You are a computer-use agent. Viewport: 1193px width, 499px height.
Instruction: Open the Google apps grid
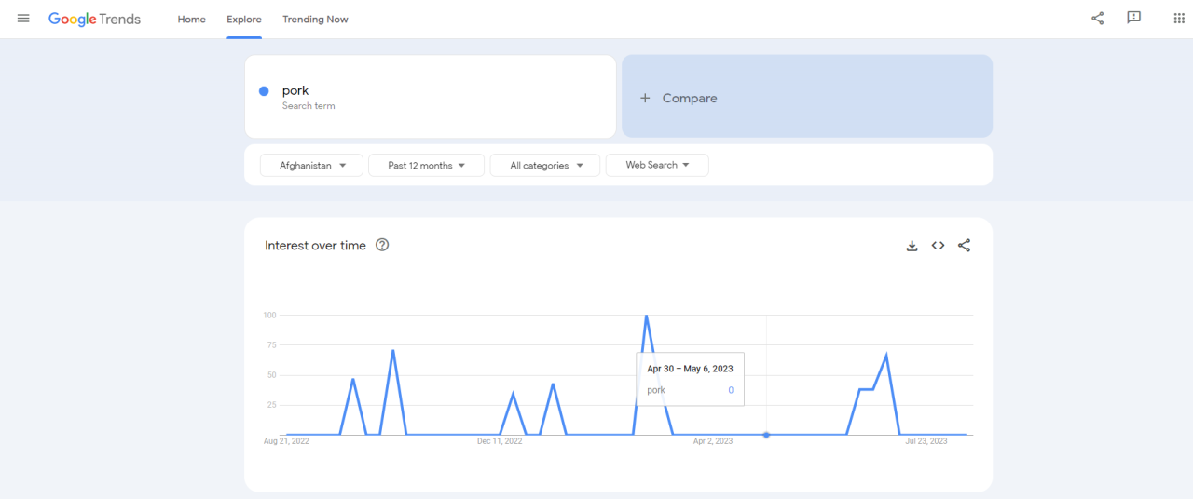pyautogui.click(x=1178, y=19)
